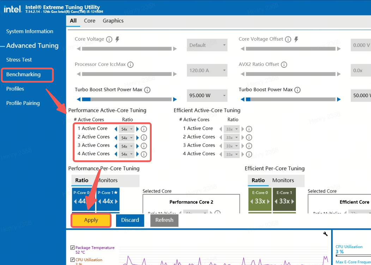
Task: Decrease performance 1 Active Core ratio arrow
Action: (116, 129)
